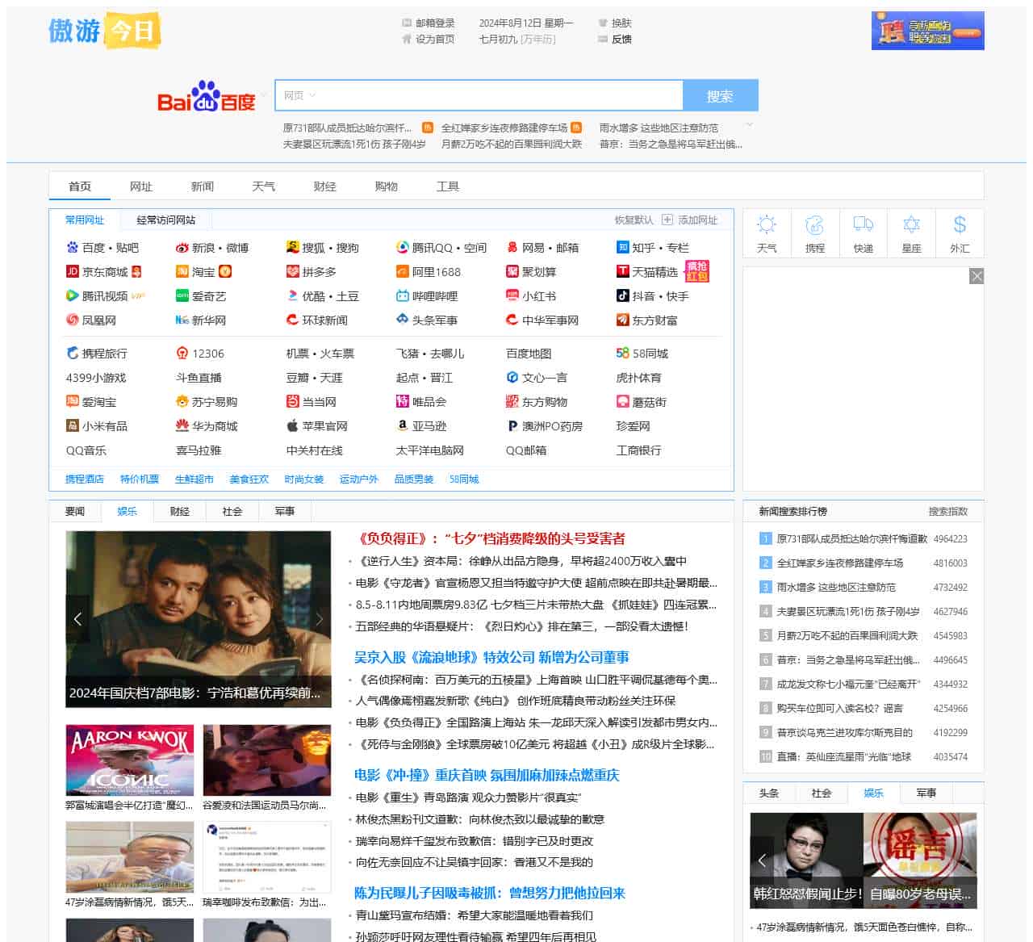Click the Huawei Mall (华为商城) icon
1033x942 pixels.
[182, 425]
